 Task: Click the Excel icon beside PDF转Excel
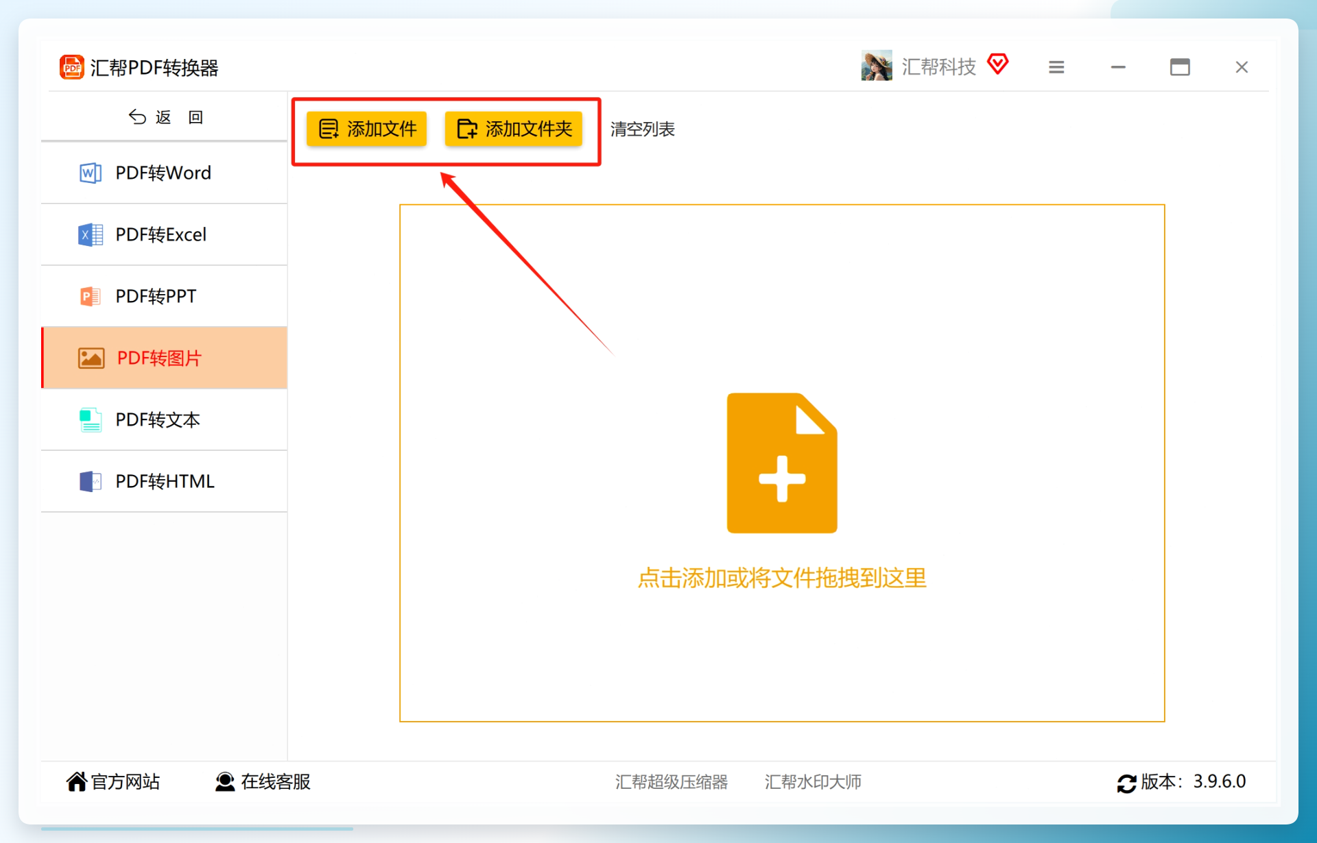(91, 235)
